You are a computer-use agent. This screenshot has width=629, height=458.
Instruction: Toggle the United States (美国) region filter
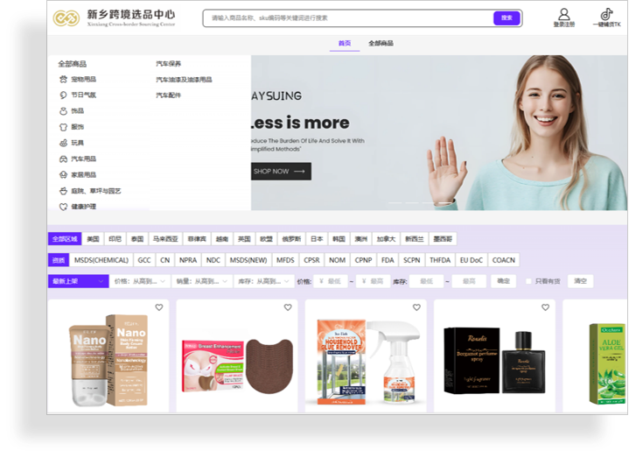click(93, 239)
